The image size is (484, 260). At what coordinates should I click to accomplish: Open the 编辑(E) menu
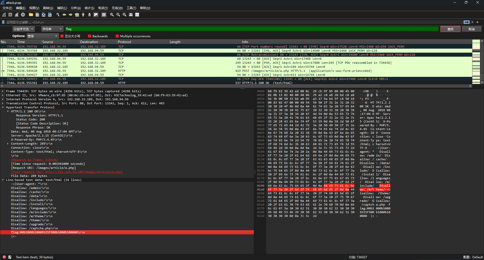coord(21,8)
